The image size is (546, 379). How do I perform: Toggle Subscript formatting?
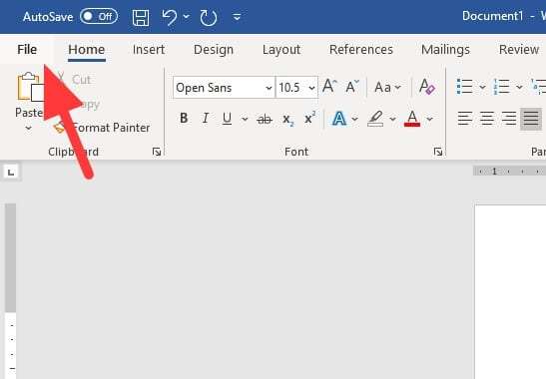tap(288, 120)
